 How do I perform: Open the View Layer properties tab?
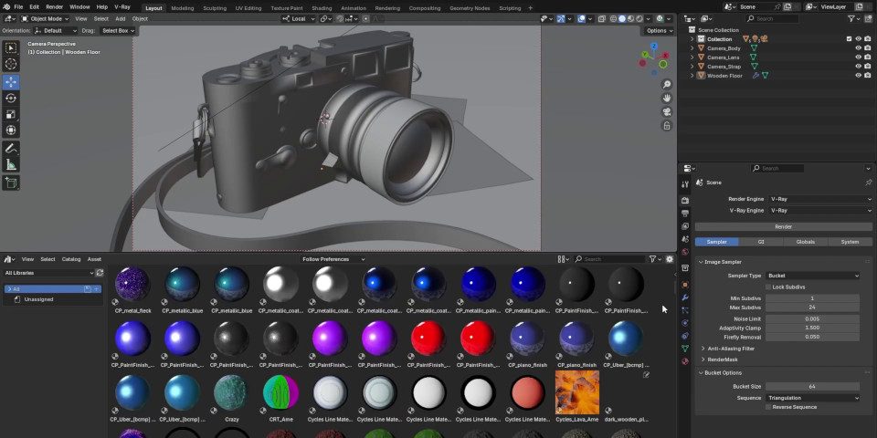click(x=685, y=226)
